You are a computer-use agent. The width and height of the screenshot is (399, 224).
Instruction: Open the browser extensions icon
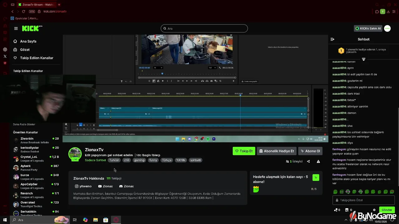(x=377, y=12)
